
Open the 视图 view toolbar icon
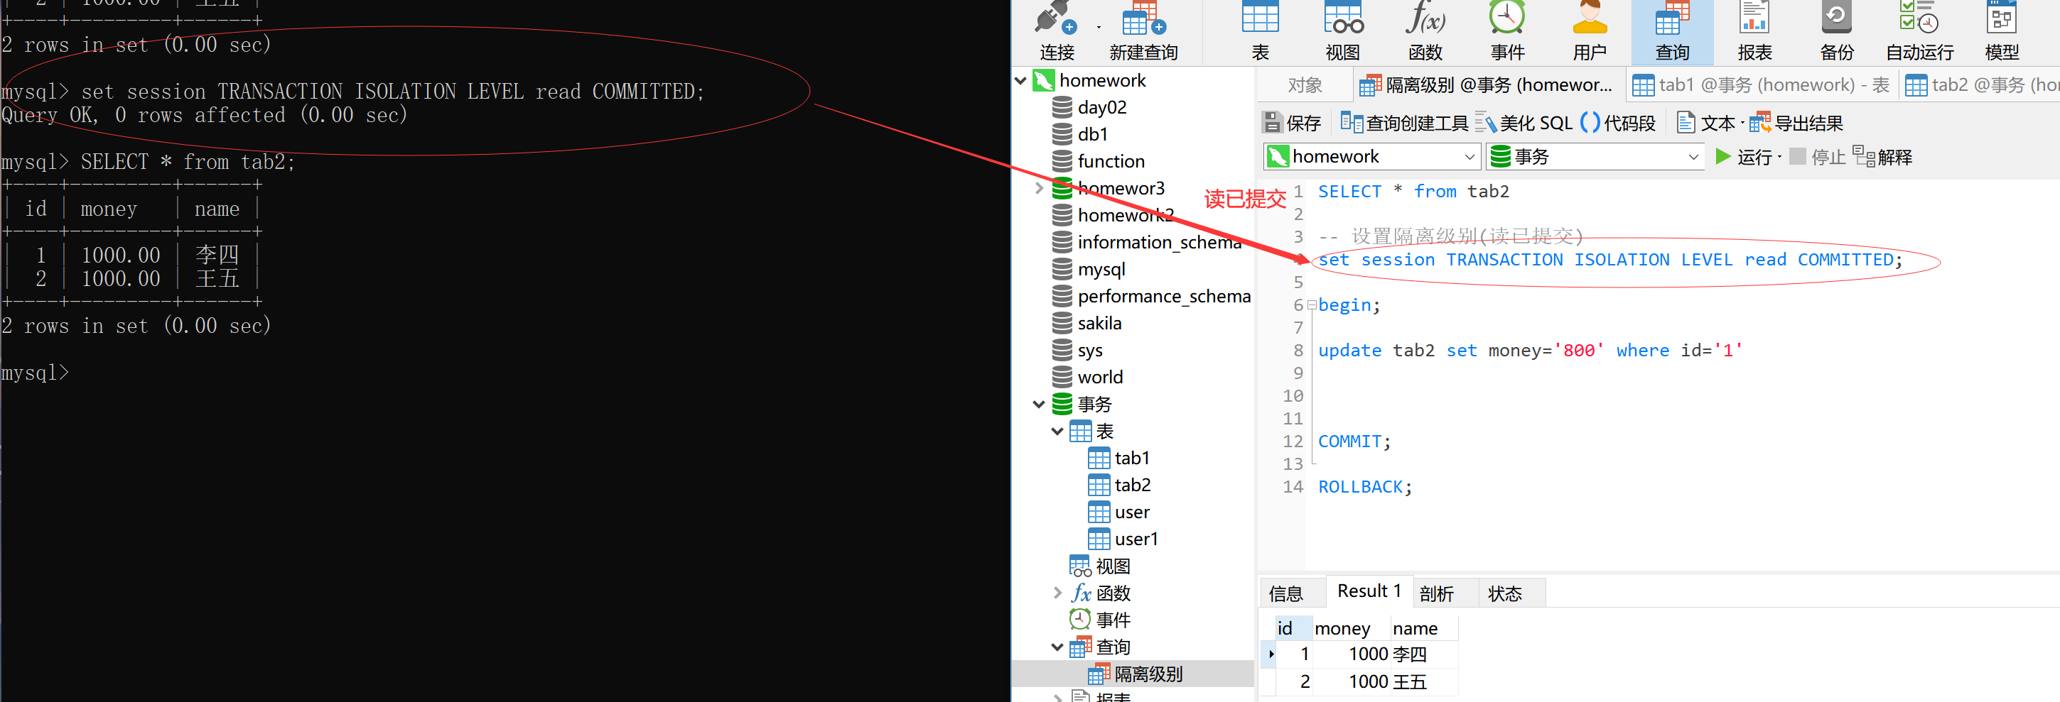[x=1343, y=32]
